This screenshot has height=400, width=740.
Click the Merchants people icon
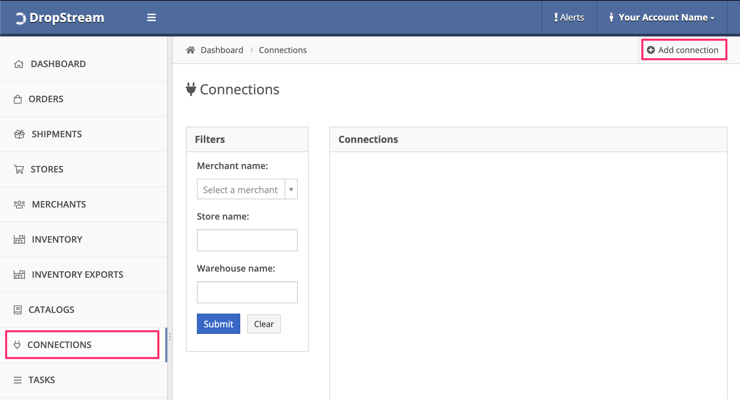[19, 204]
